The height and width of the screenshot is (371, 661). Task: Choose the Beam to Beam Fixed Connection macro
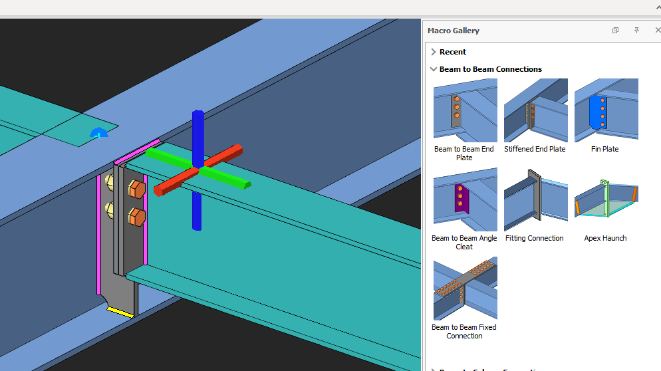pyautogui.click(x=465, y=289)
